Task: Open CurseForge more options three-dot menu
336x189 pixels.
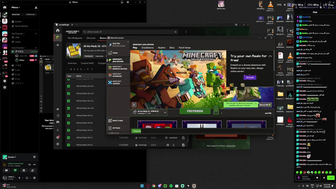Action: click(x=186, y=32)
